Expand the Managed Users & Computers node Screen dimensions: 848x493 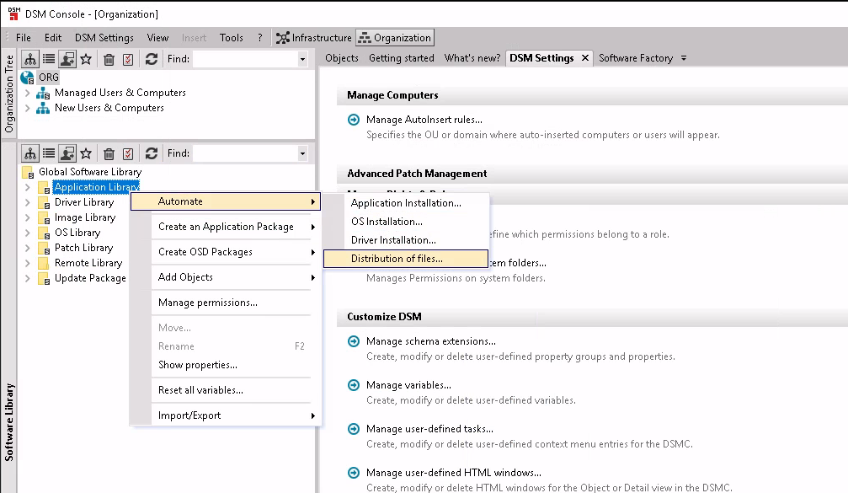27,93
